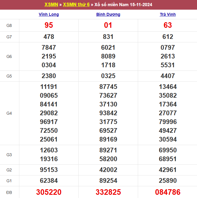Click G4 result 69527
This screenshot has height=198, width=197.
coord(108,131)
